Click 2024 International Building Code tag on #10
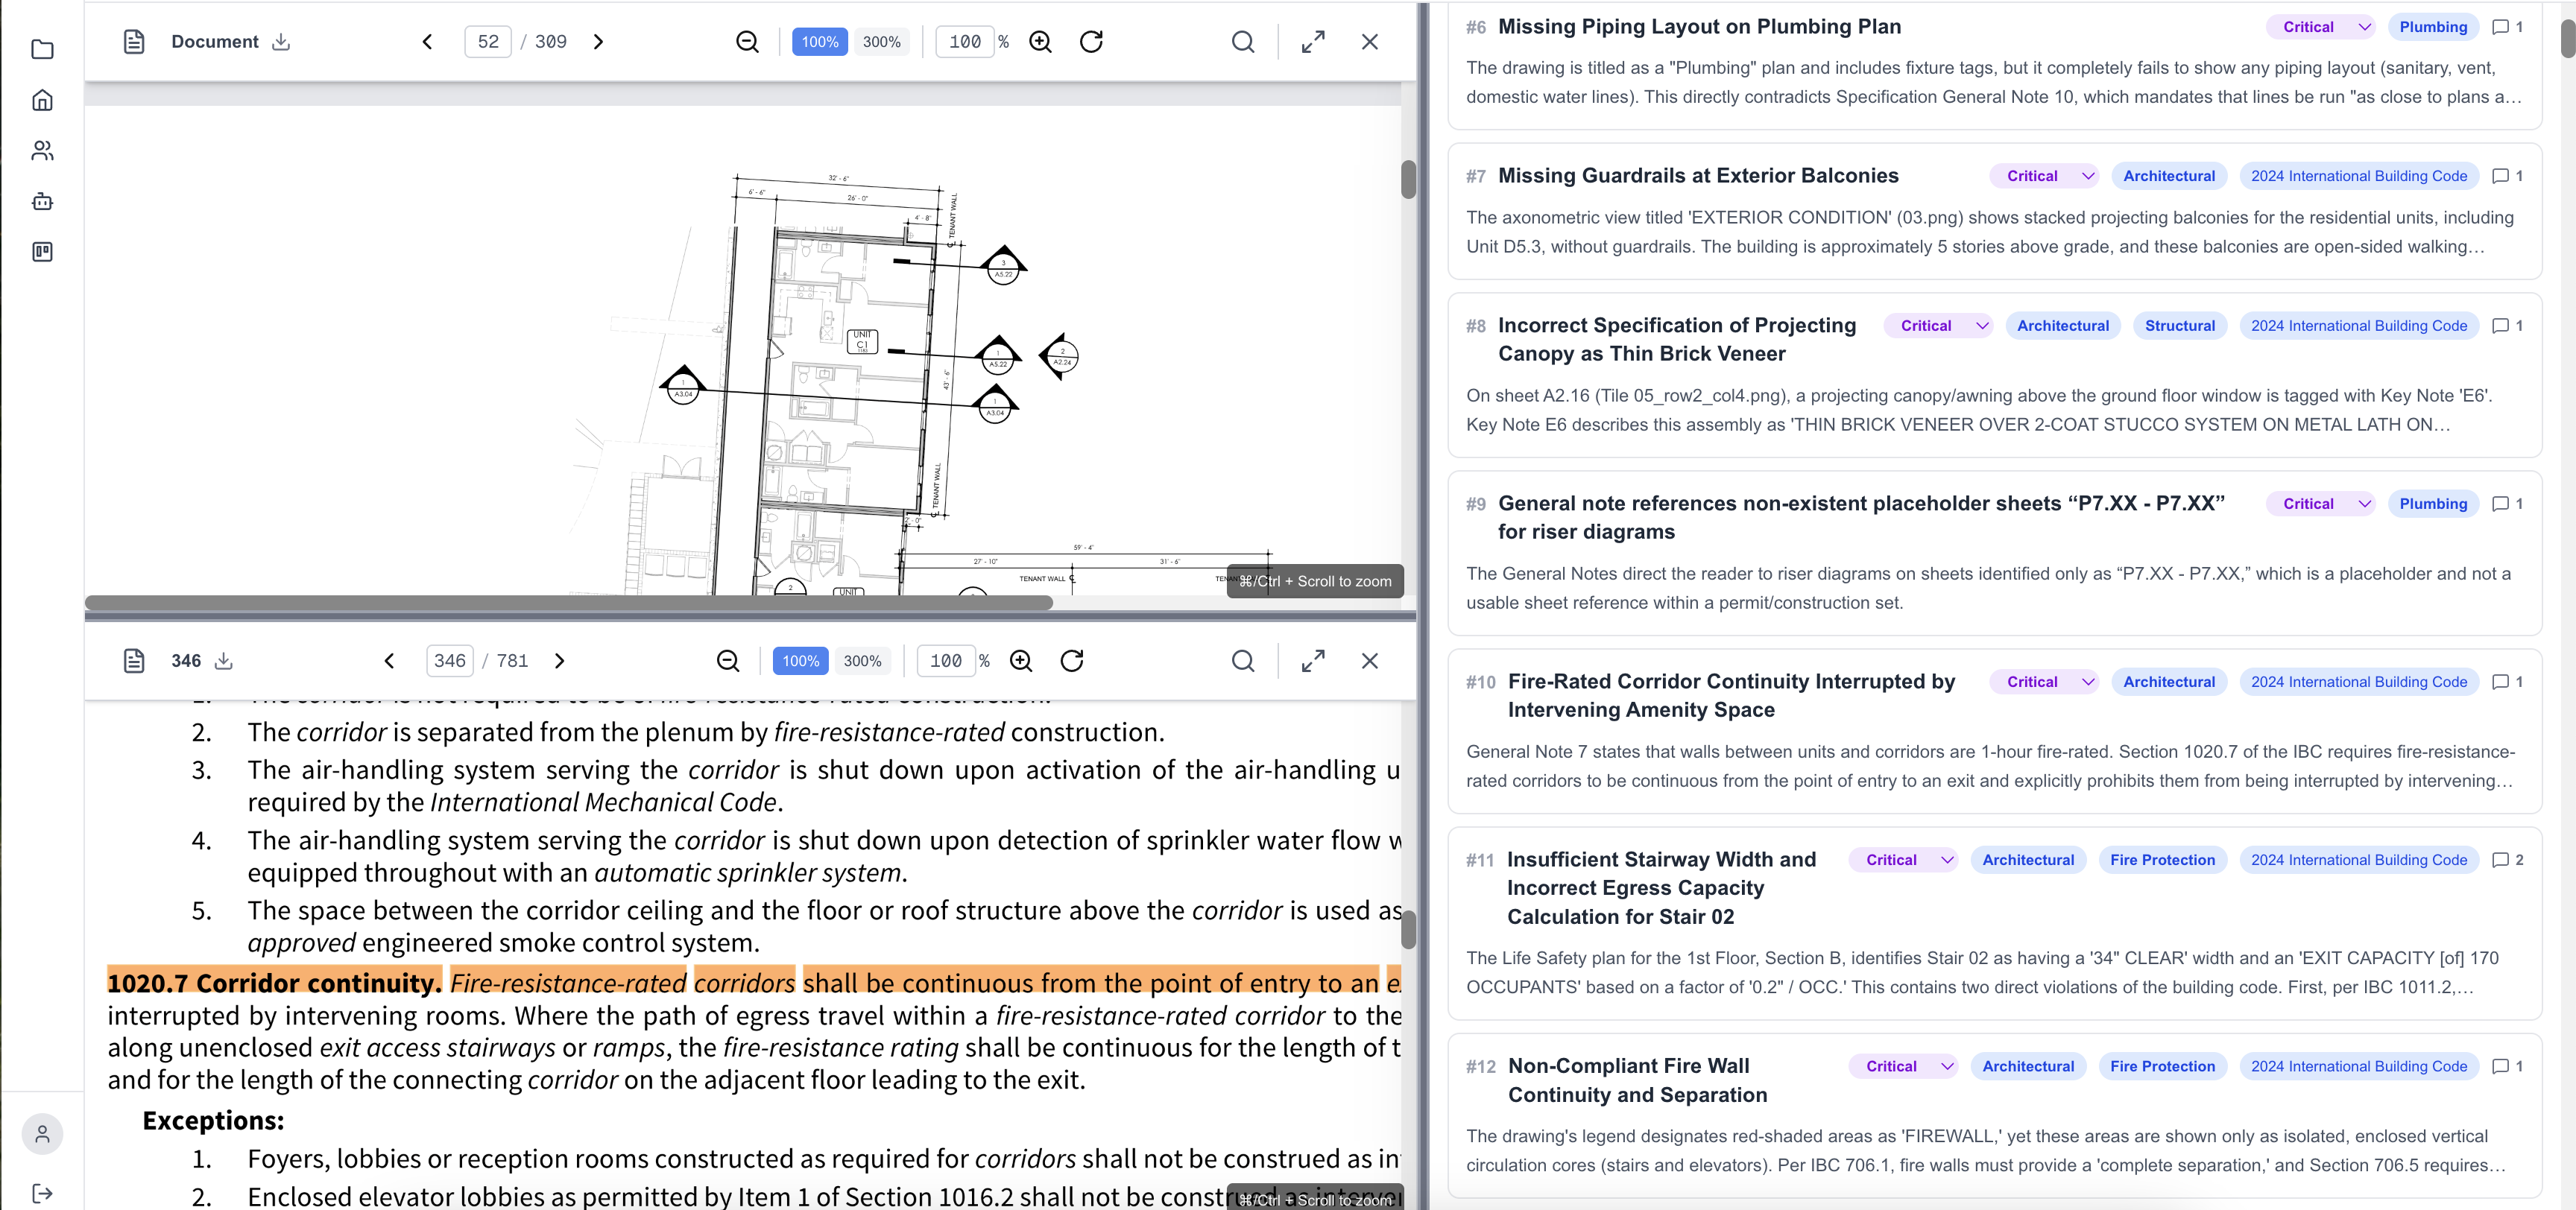The height and width of the screenshot is (1210, 2576). (x=2358, y=682)
